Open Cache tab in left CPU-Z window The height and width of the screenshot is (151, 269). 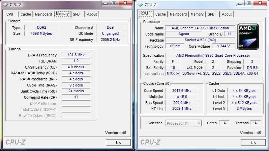[26, 14]
